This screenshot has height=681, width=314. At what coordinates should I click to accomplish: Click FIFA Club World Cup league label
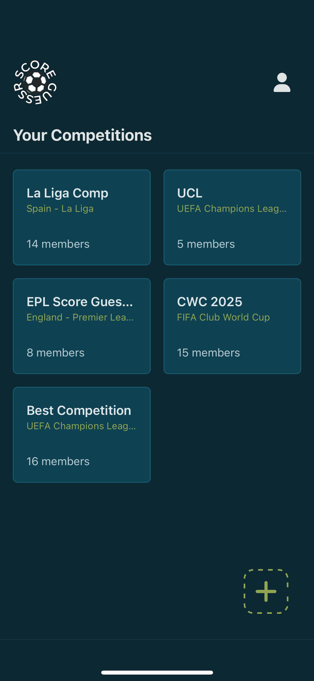pos(223,318)
